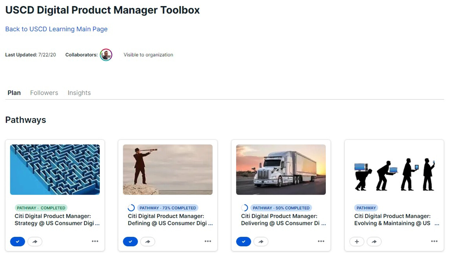Click the share arrow on Strategy pathway card
454x261 pixels.
click(x=35, y=242)
